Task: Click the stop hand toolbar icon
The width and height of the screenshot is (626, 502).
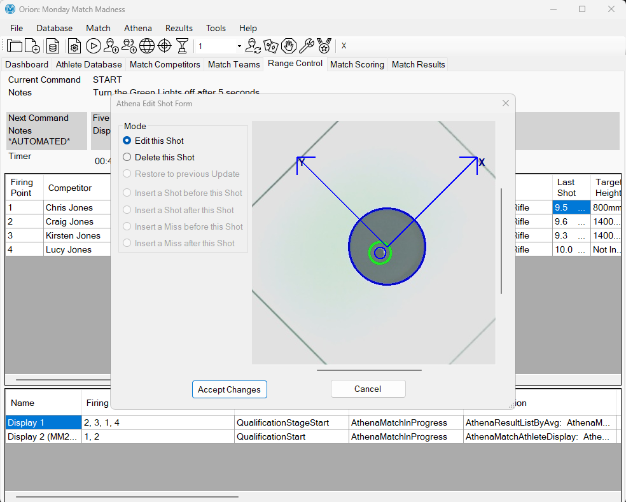Action: click(289, 46)
